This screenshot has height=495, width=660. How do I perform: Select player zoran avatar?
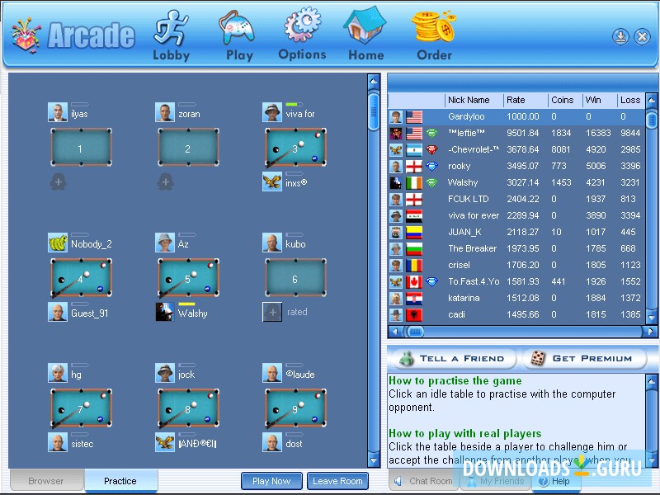point(165,112)
